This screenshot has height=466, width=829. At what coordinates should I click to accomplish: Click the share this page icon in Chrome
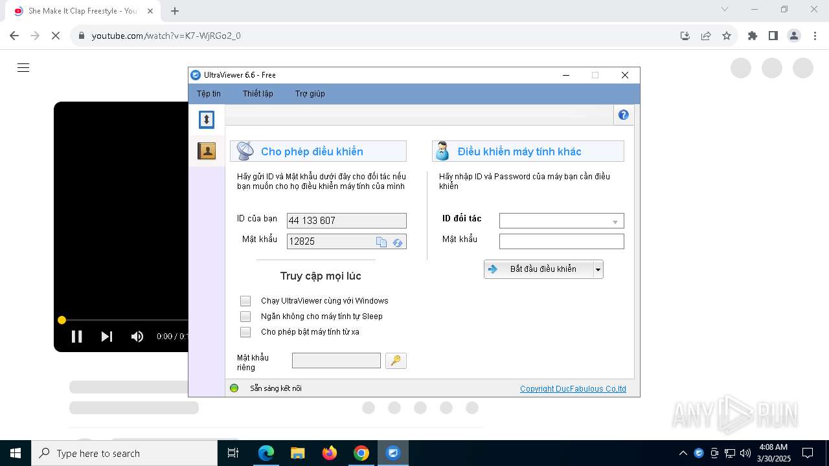coord(706,36)
